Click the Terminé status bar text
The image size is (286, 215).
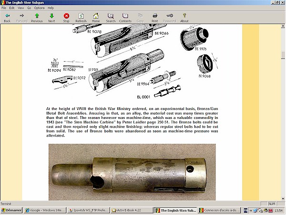pyautogui.click(x=6, y=204)
